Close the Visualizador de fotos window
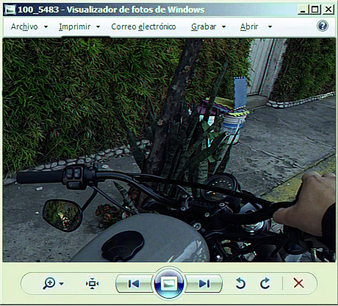 [x=328, y=10]
